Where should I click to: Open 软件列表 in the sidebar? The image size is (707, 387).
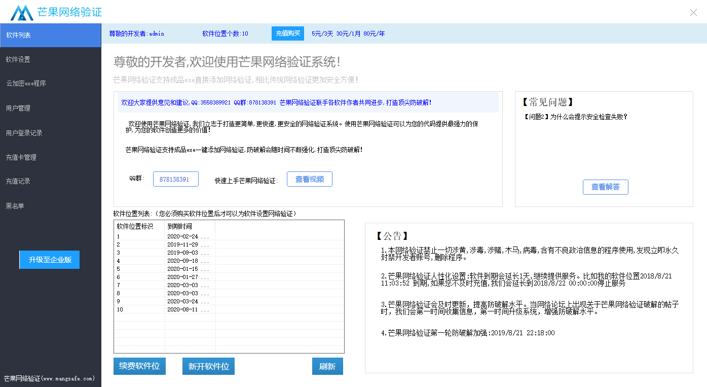(x=51, y=36)
